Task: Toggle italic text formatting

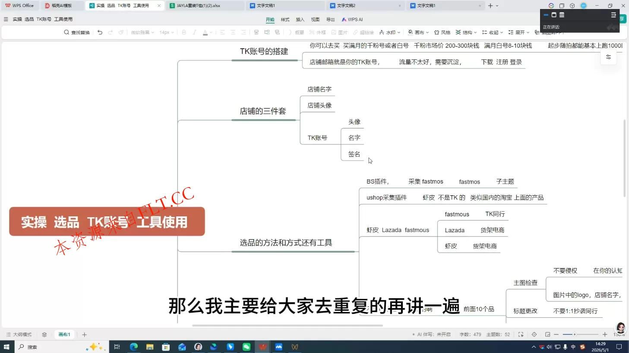Action: (194, 32)
